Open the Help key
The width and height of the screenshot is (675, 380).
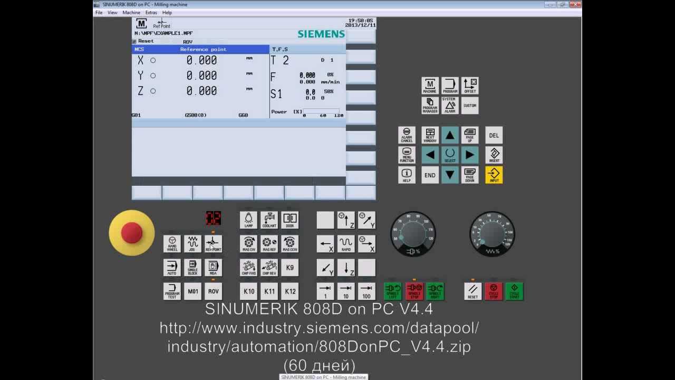[407, 175]
